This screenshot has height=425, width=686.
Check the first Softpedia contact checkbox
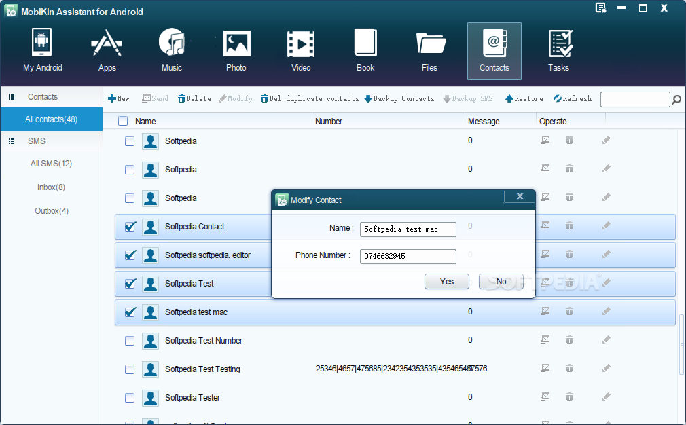pyautogui.click(x=130, y=141)
